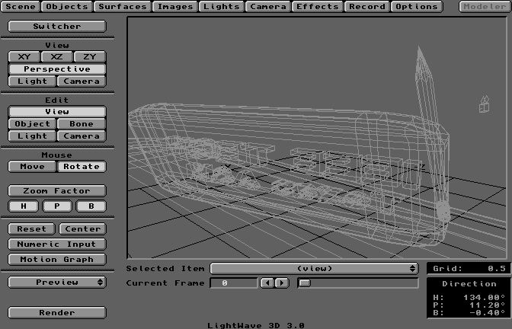
Task: Toggle the P pitch axis button
Action: tap(57, 206)
